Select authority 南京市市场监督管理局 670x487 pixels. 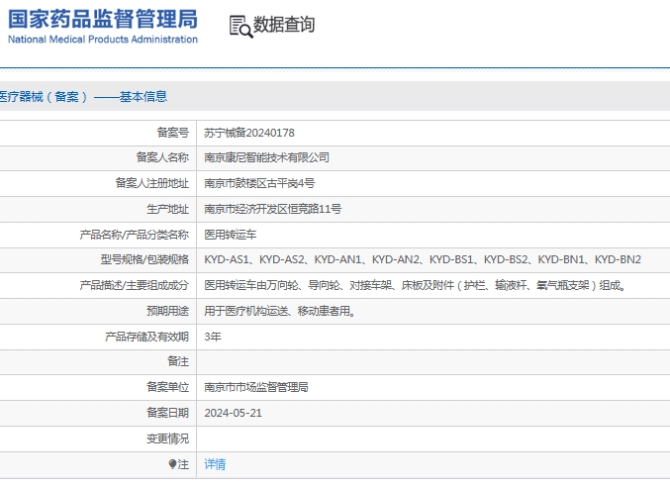pos(256,387)
